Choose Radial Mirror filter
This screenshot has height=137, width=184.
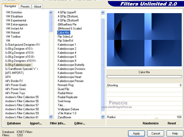coord(65,93)
